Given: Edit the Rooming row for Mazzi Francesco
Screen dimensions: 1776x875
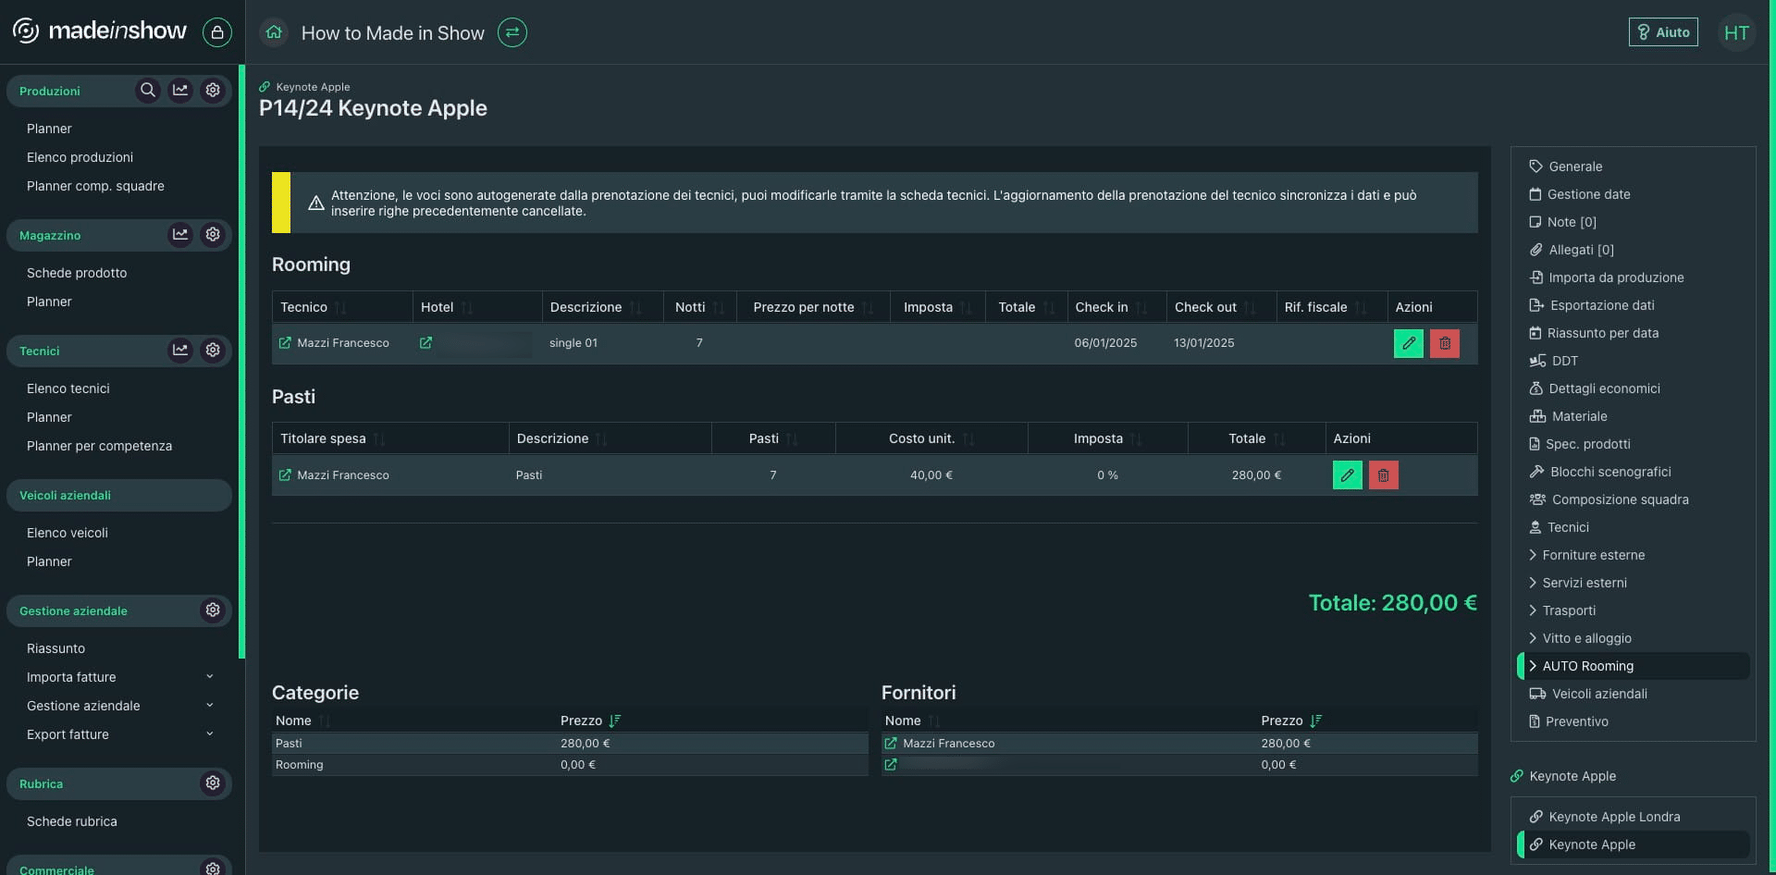Looking at the screenshot, I should (1409, 343).
